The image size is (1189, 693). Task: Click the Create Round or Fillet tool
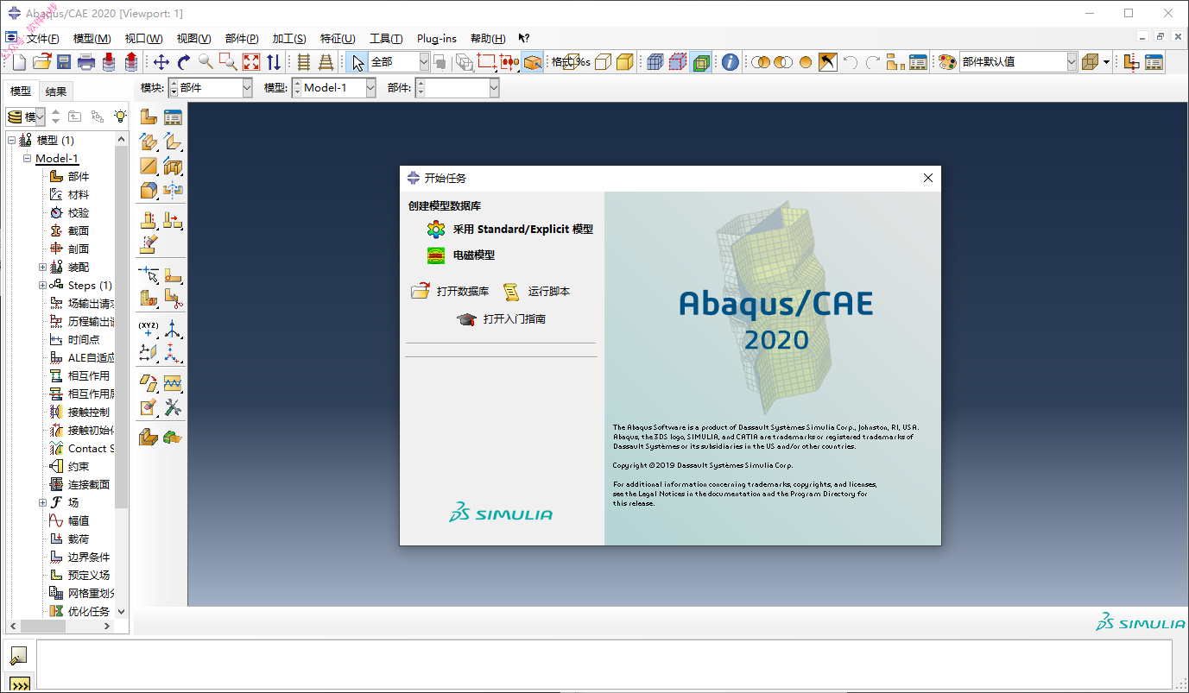tap(149, 191)
